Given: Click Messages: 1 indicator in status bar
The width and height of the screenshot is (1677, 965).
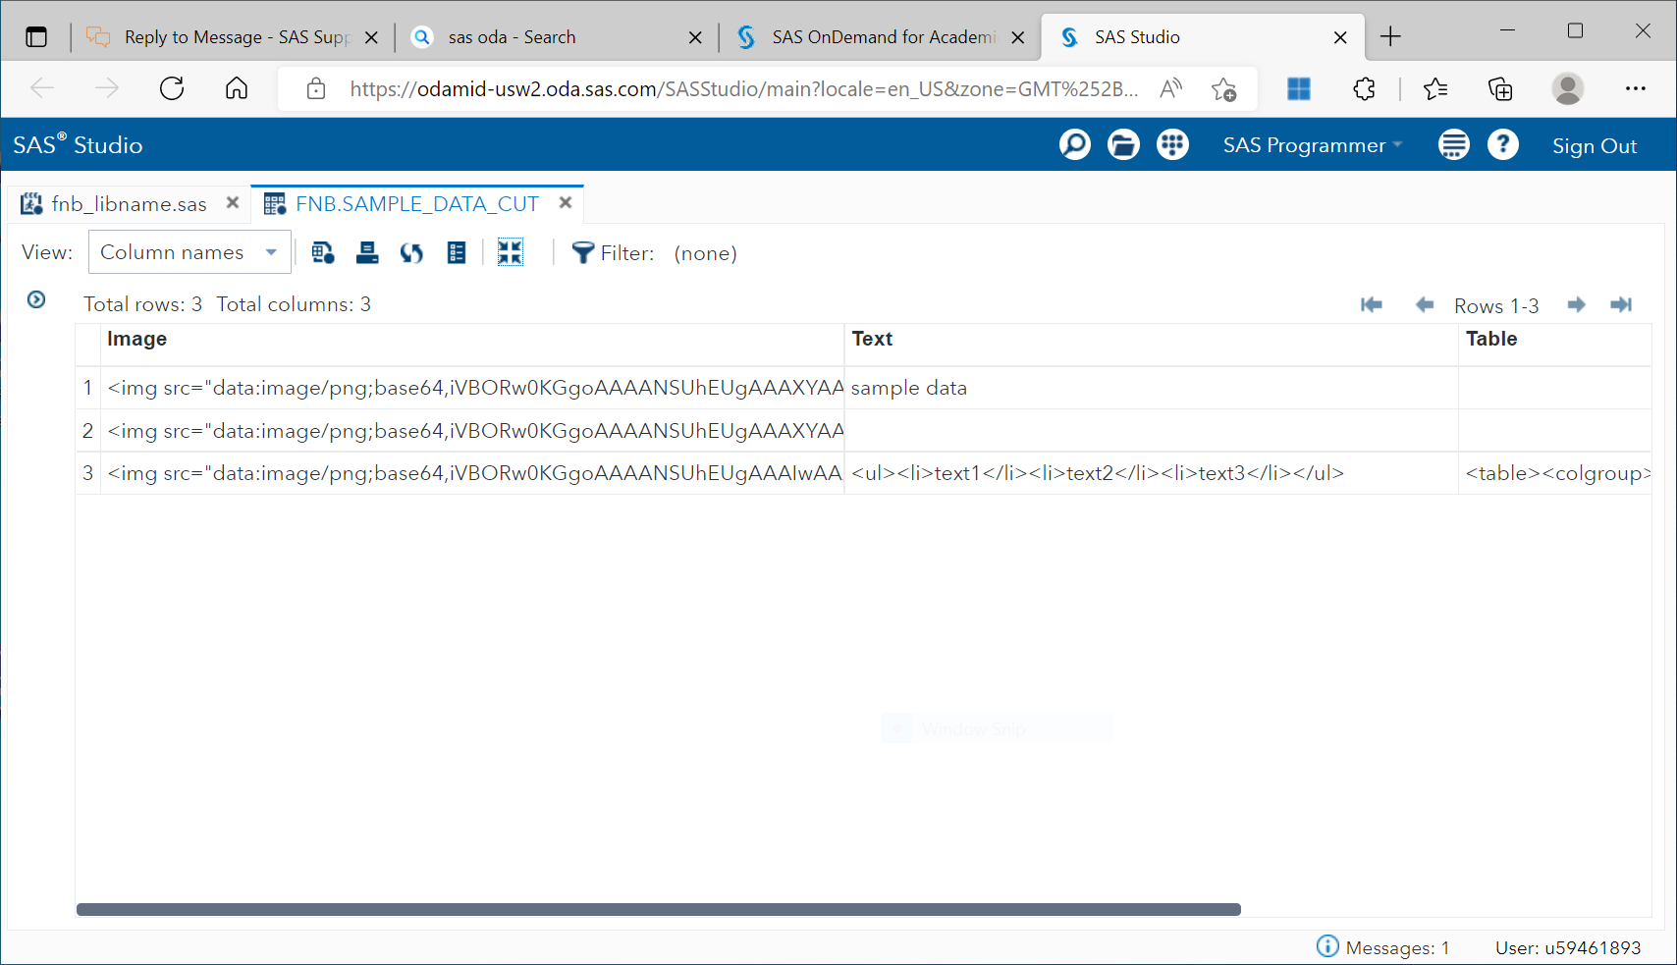Looking at the screenshot, I should point(1384,946).
